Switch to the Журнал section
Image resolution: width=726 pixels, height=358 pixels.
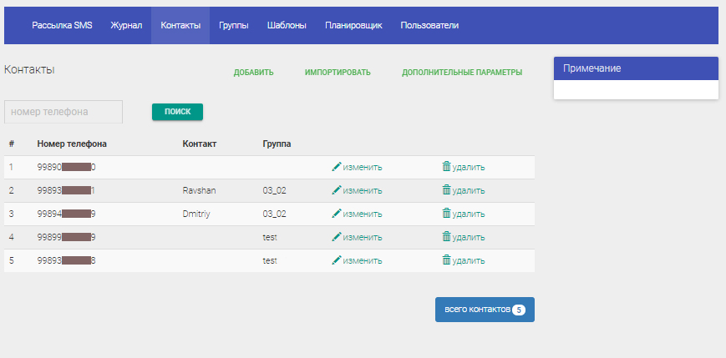tap(126, 26)
